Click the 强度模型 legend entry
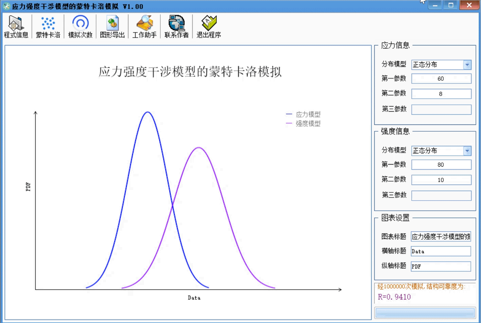Viewport: 481px width, 323px height. coord(303,123)
